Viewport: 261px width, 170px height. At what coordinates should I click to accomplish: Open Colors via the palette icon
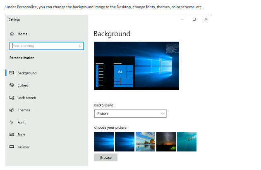click(12, 85)
